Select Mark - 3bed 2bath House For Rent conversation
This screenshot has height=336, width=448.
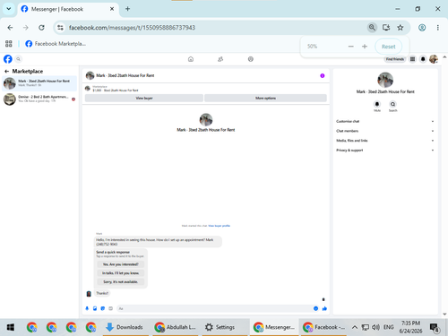(x=39, y=83)
